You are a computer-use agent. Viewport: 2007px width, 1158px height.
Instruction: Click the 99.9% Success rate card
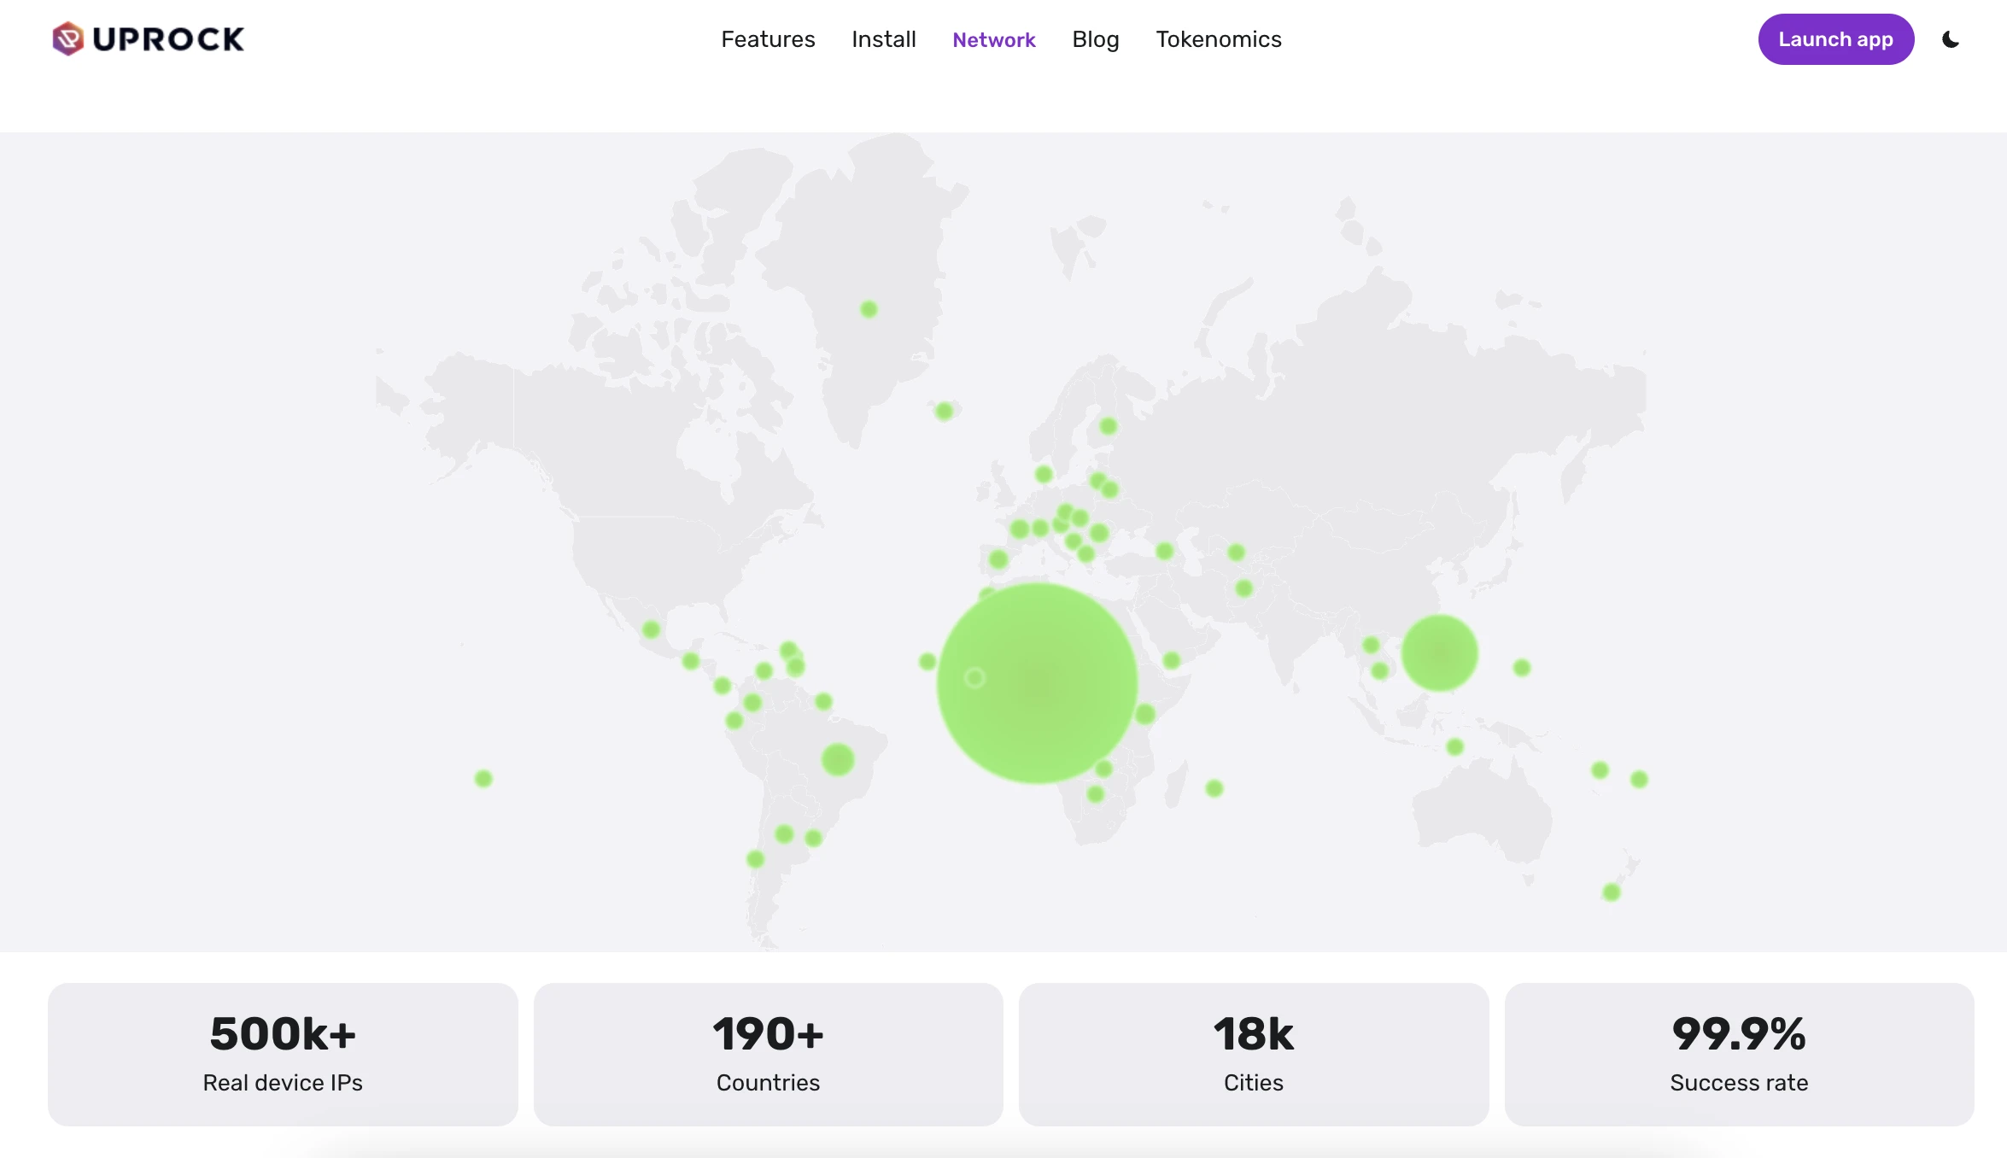point(1739,1054)
